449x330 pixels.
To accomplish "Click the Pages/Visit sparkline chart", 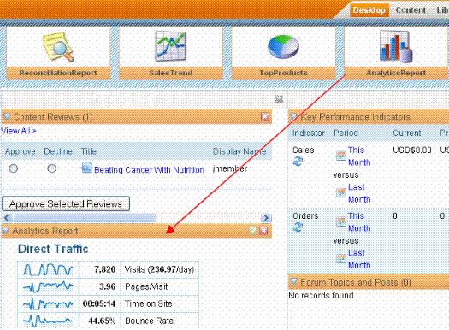I will click(48, 286).
